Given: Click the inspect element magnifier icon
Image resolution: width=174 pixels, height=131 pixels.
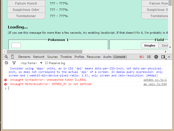Looking at the screenshot, I should (x=6, y=57).
